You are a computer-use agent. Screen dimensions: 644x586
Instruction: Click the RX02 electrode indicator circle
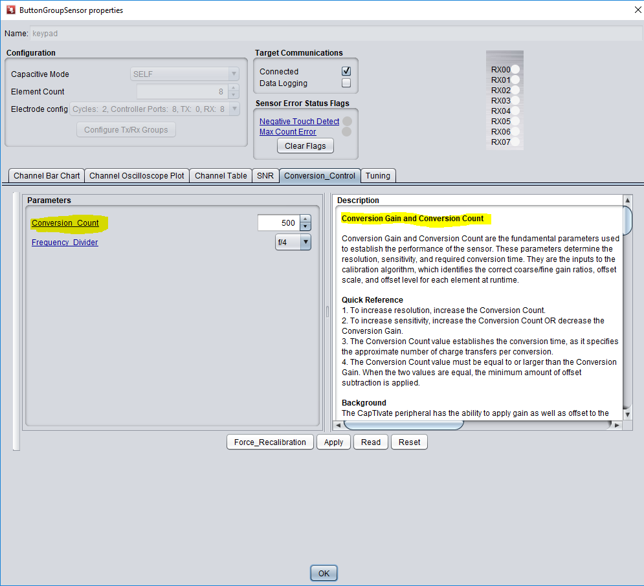[515, 90]
